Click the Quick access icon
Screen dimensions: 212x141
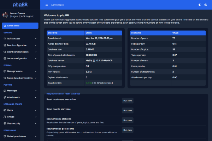(x=5, y=38)
